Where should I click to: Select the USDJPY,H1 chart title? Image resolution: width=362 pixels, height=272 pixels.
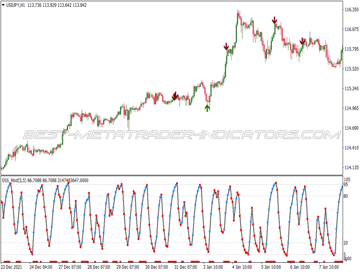pos(15,5)
